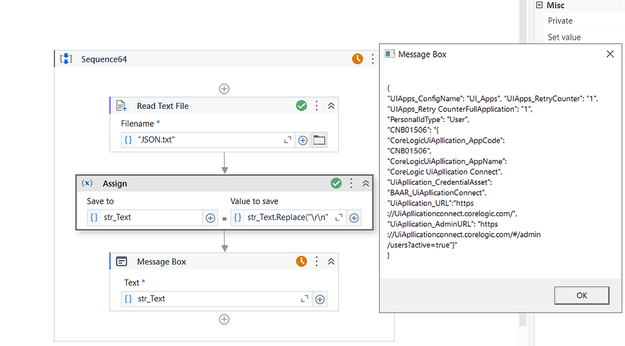Click the browse folder icon beside Filename
Image resolution: width=625 pixels, height=346 pixels.
pyautogui.click(x=319, y=140)
